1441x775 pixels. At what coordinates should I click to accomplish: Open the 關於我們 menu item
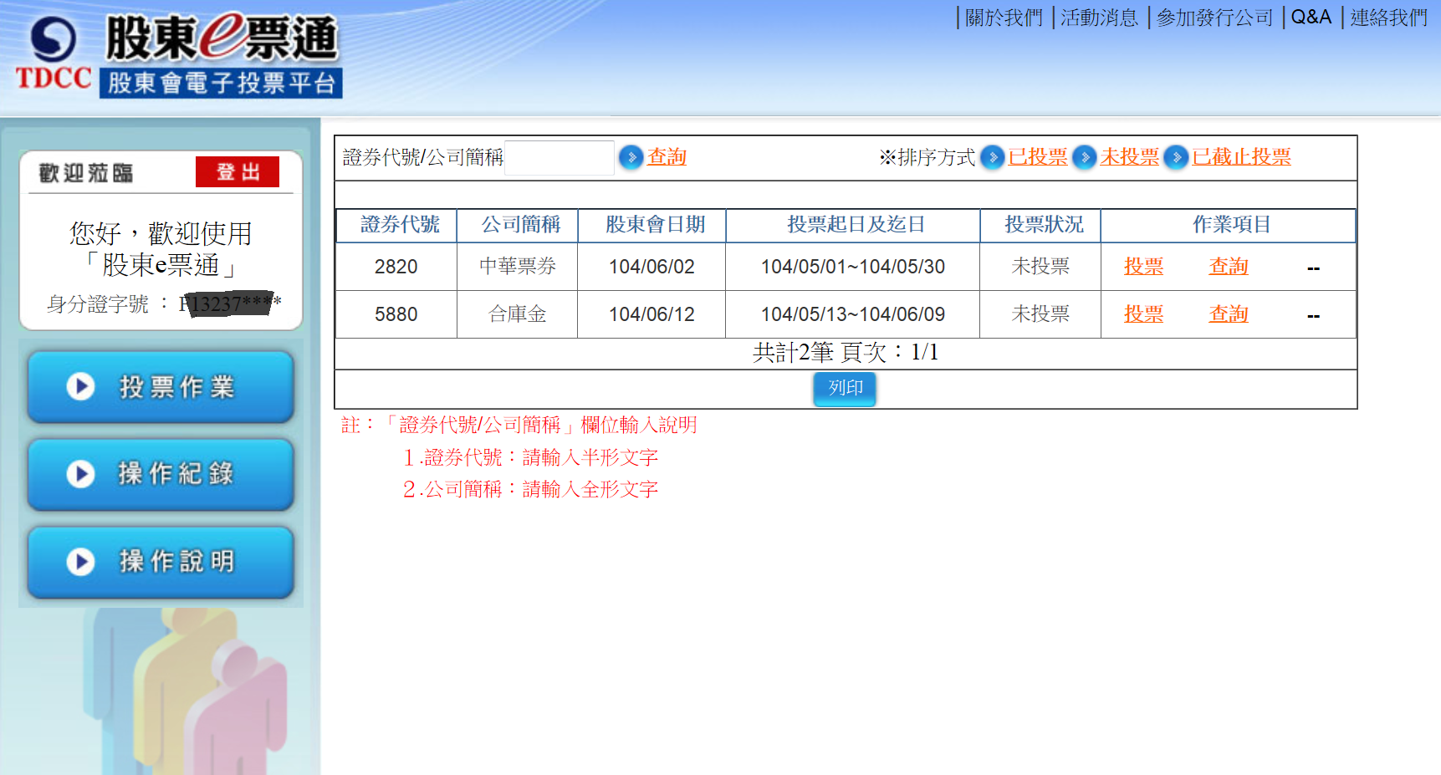pos(1004,18)
